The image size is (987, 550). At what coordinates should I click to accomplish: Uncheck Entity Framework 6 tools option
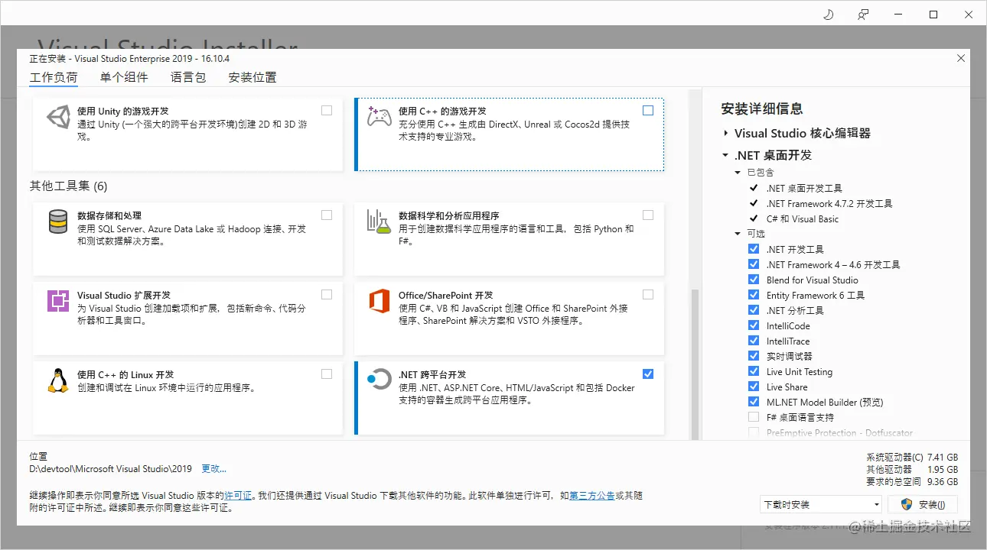click(753, 295)
